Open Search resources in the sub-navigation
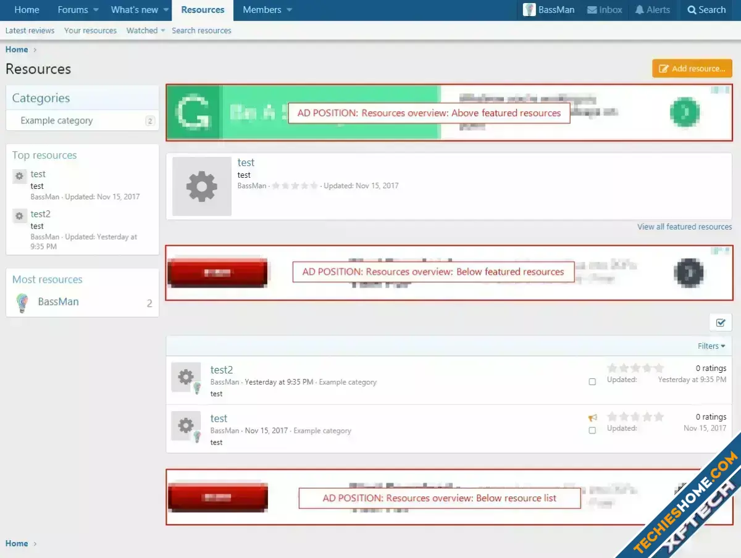741x558 pixels. point(201,30)
